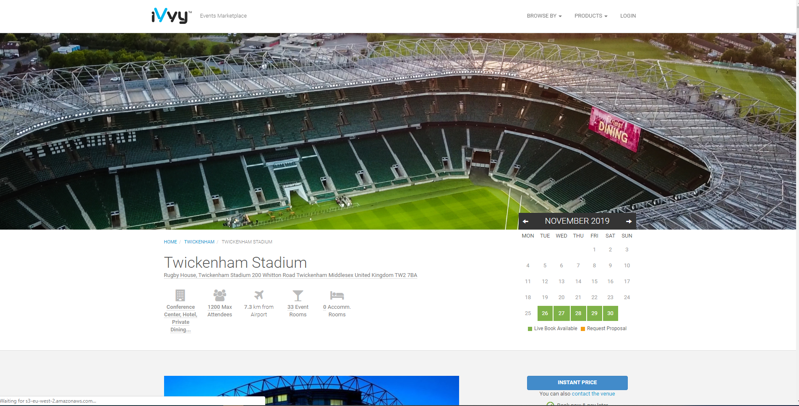Click the event rooms cocktail glass icon
This screenshot has width=799, height=406.
(x=298, y=295)
